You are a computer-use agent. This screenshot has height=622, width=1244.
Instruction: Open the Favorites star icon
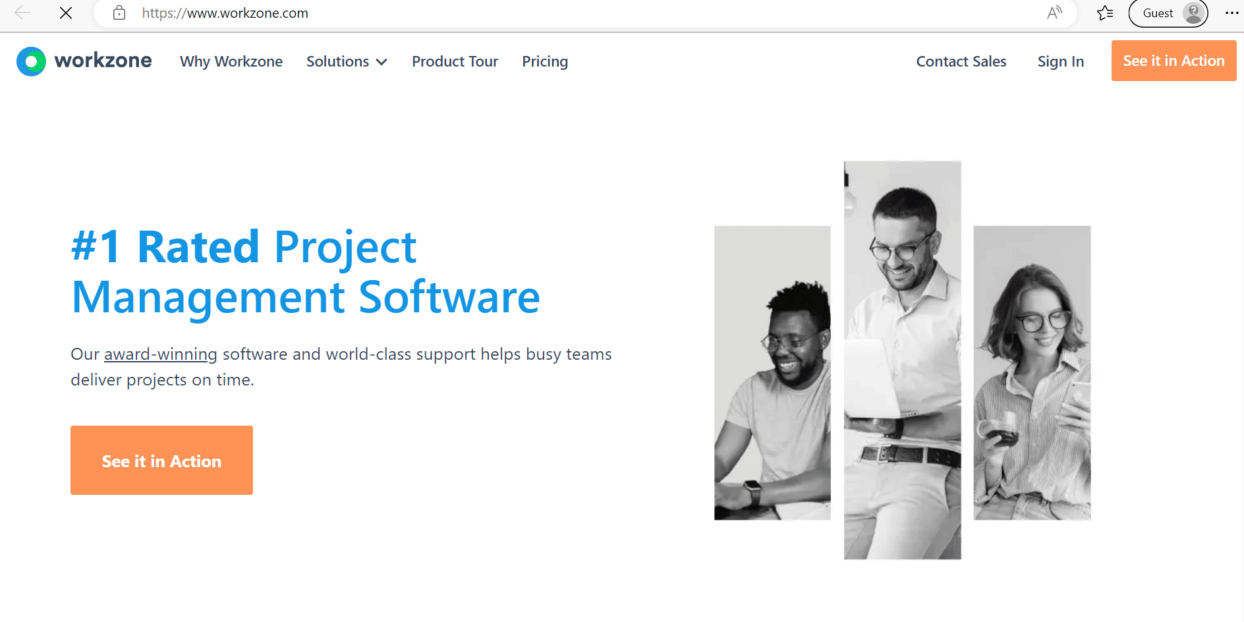(x=1105, y=13)
